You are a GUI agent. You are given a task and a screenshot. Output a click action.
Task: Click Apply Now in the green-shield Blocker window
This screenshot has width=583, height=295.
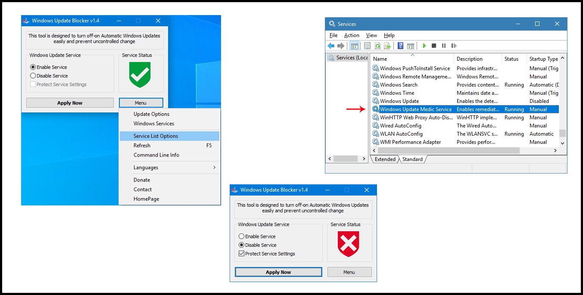(70, 103)
